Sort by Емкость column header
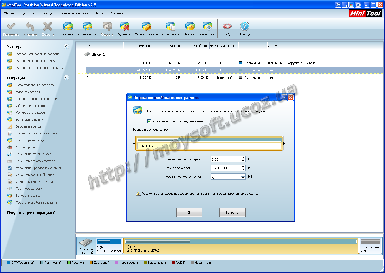Screen dimensions: 385x273 137,46
